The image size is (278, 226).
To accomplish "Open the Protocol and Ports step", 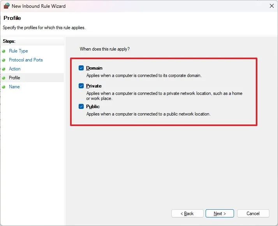I will tap(26, 60).
